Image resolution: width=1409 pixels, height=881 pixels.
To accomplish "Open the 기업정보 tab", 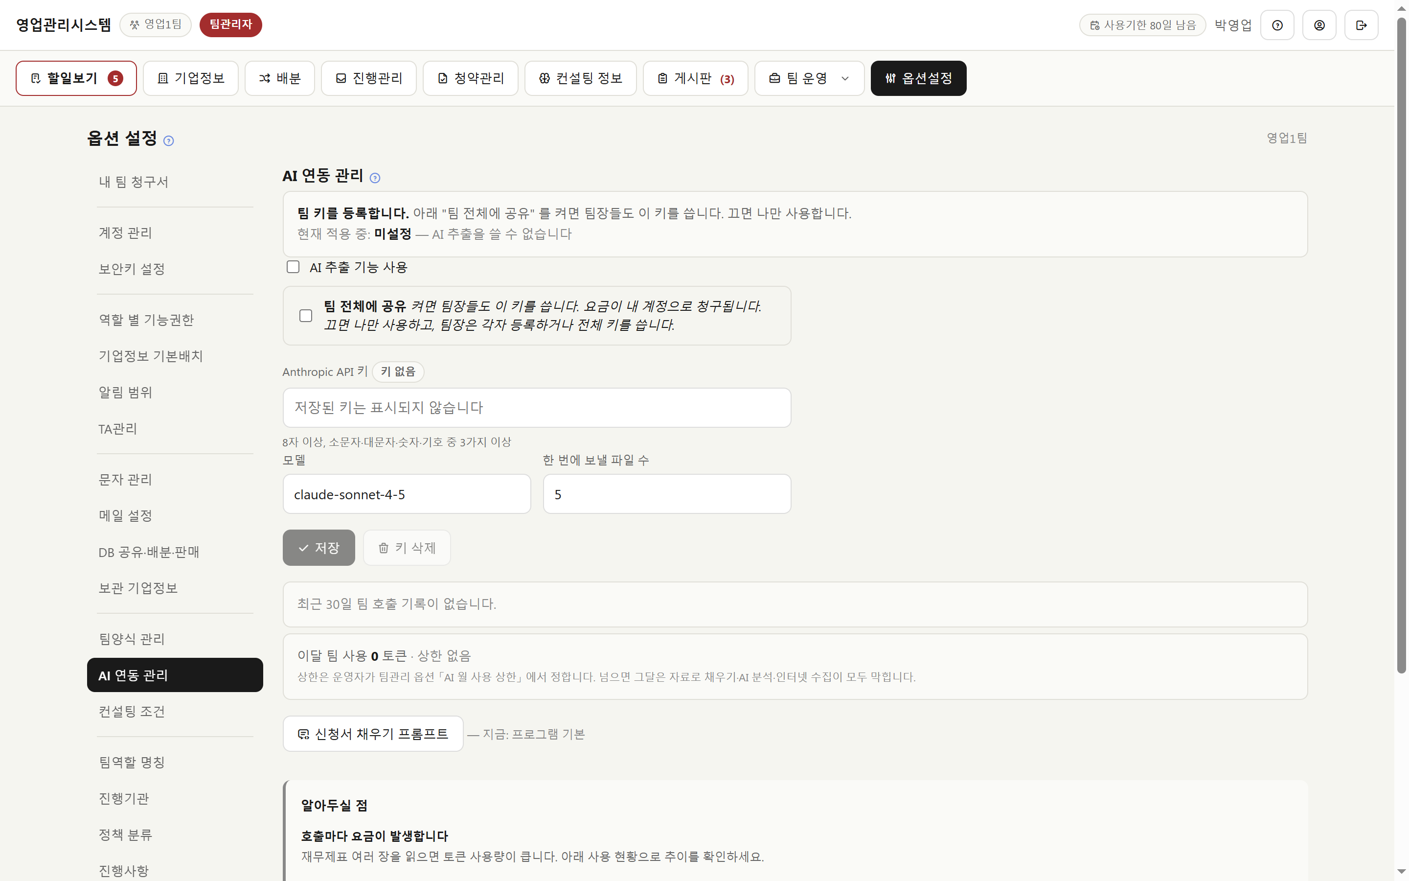I will (190, 78).
